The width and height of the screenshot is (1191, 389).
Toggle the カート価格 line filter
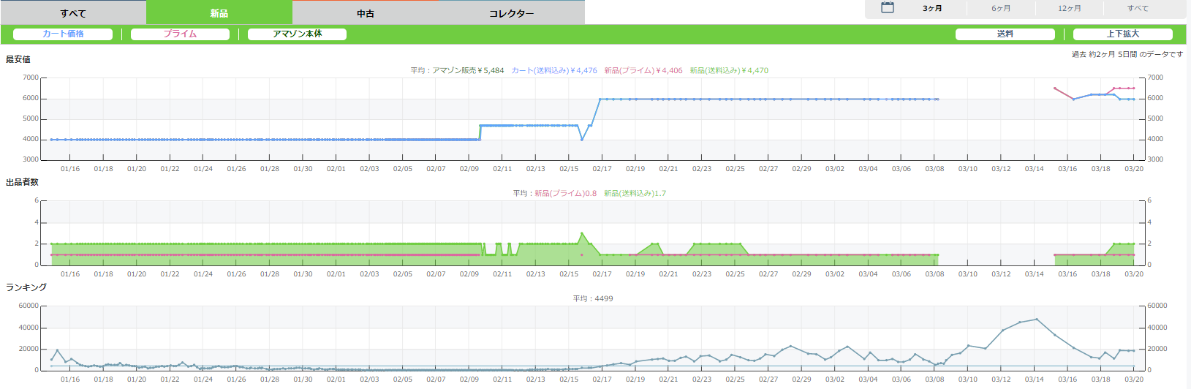[63, 34]
